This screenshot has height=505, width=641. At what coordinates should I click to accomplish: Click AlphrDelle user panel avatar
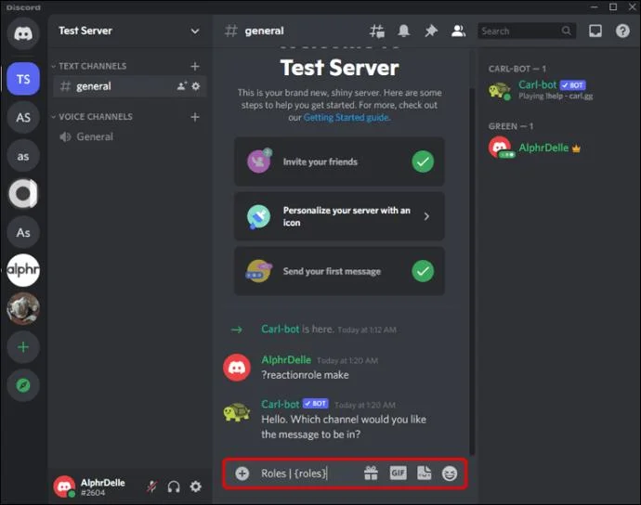pos(64,486)
